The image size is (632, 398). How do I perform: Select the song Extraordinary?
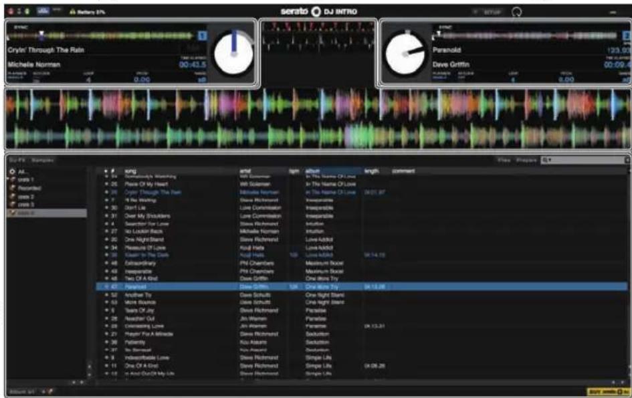[140, 264]
